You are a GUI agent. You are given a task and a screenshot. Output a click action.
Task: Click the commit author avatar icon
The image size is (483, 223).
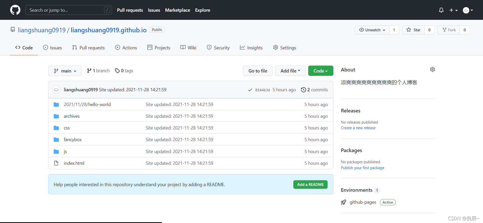click(56, 90)
